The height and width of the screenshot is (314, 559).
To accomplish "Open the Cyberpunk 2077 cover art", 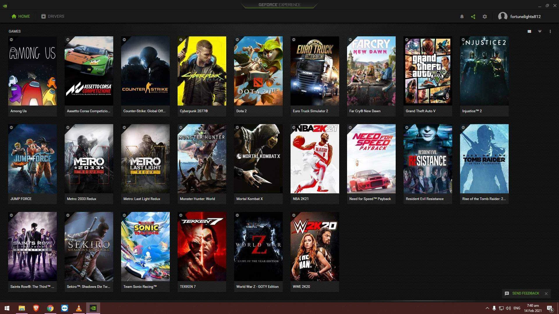I will (x=202, y=71).
